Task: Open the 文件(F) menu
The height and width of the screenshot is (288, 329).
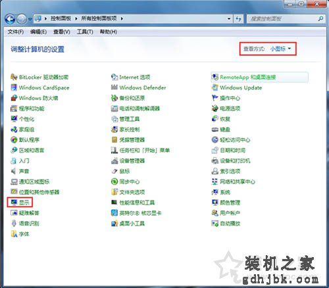Action: click(16, 32)
